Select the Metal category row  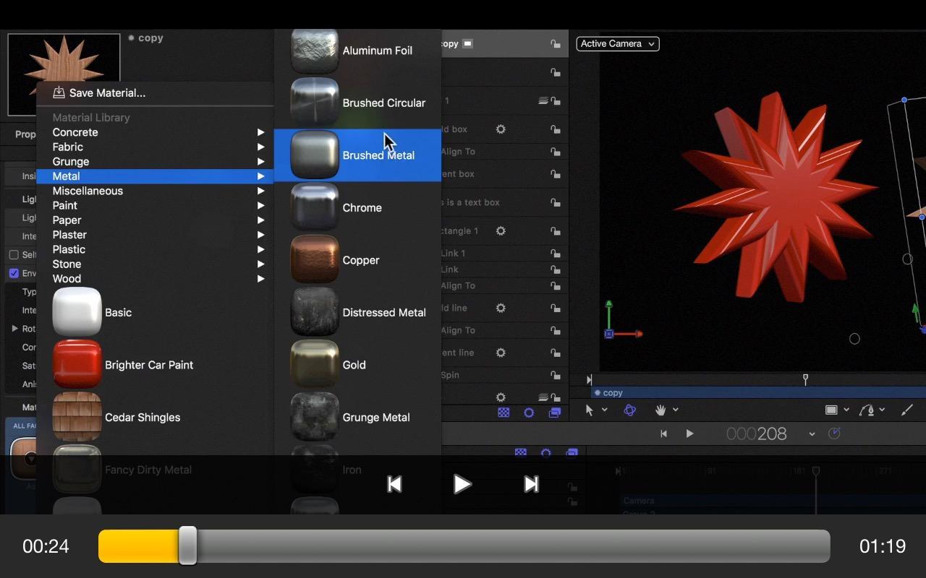click(x=155, y=176)
